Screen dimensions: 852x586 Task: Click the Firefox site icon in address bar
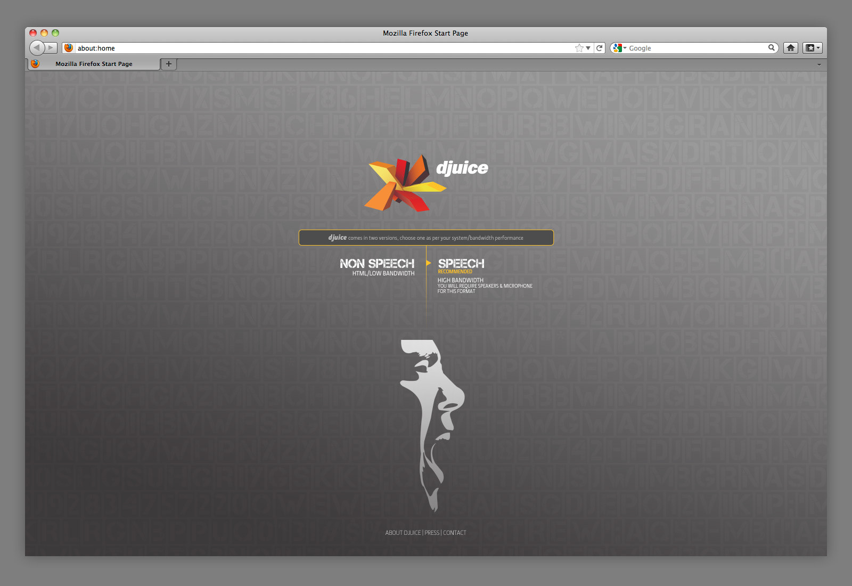(69, 48)
